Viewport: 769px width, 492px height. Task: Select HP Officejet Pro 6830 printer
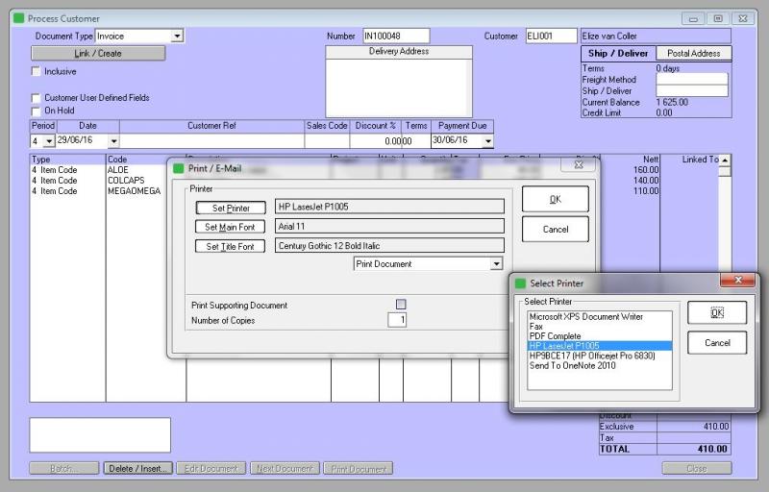(592, 355)
